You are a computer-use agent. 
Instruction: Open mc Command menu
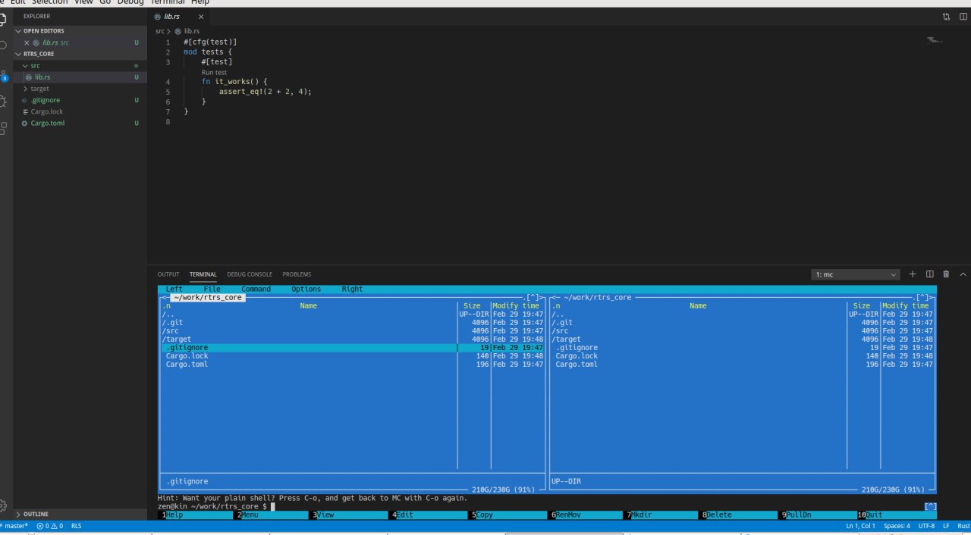[256, 289]
